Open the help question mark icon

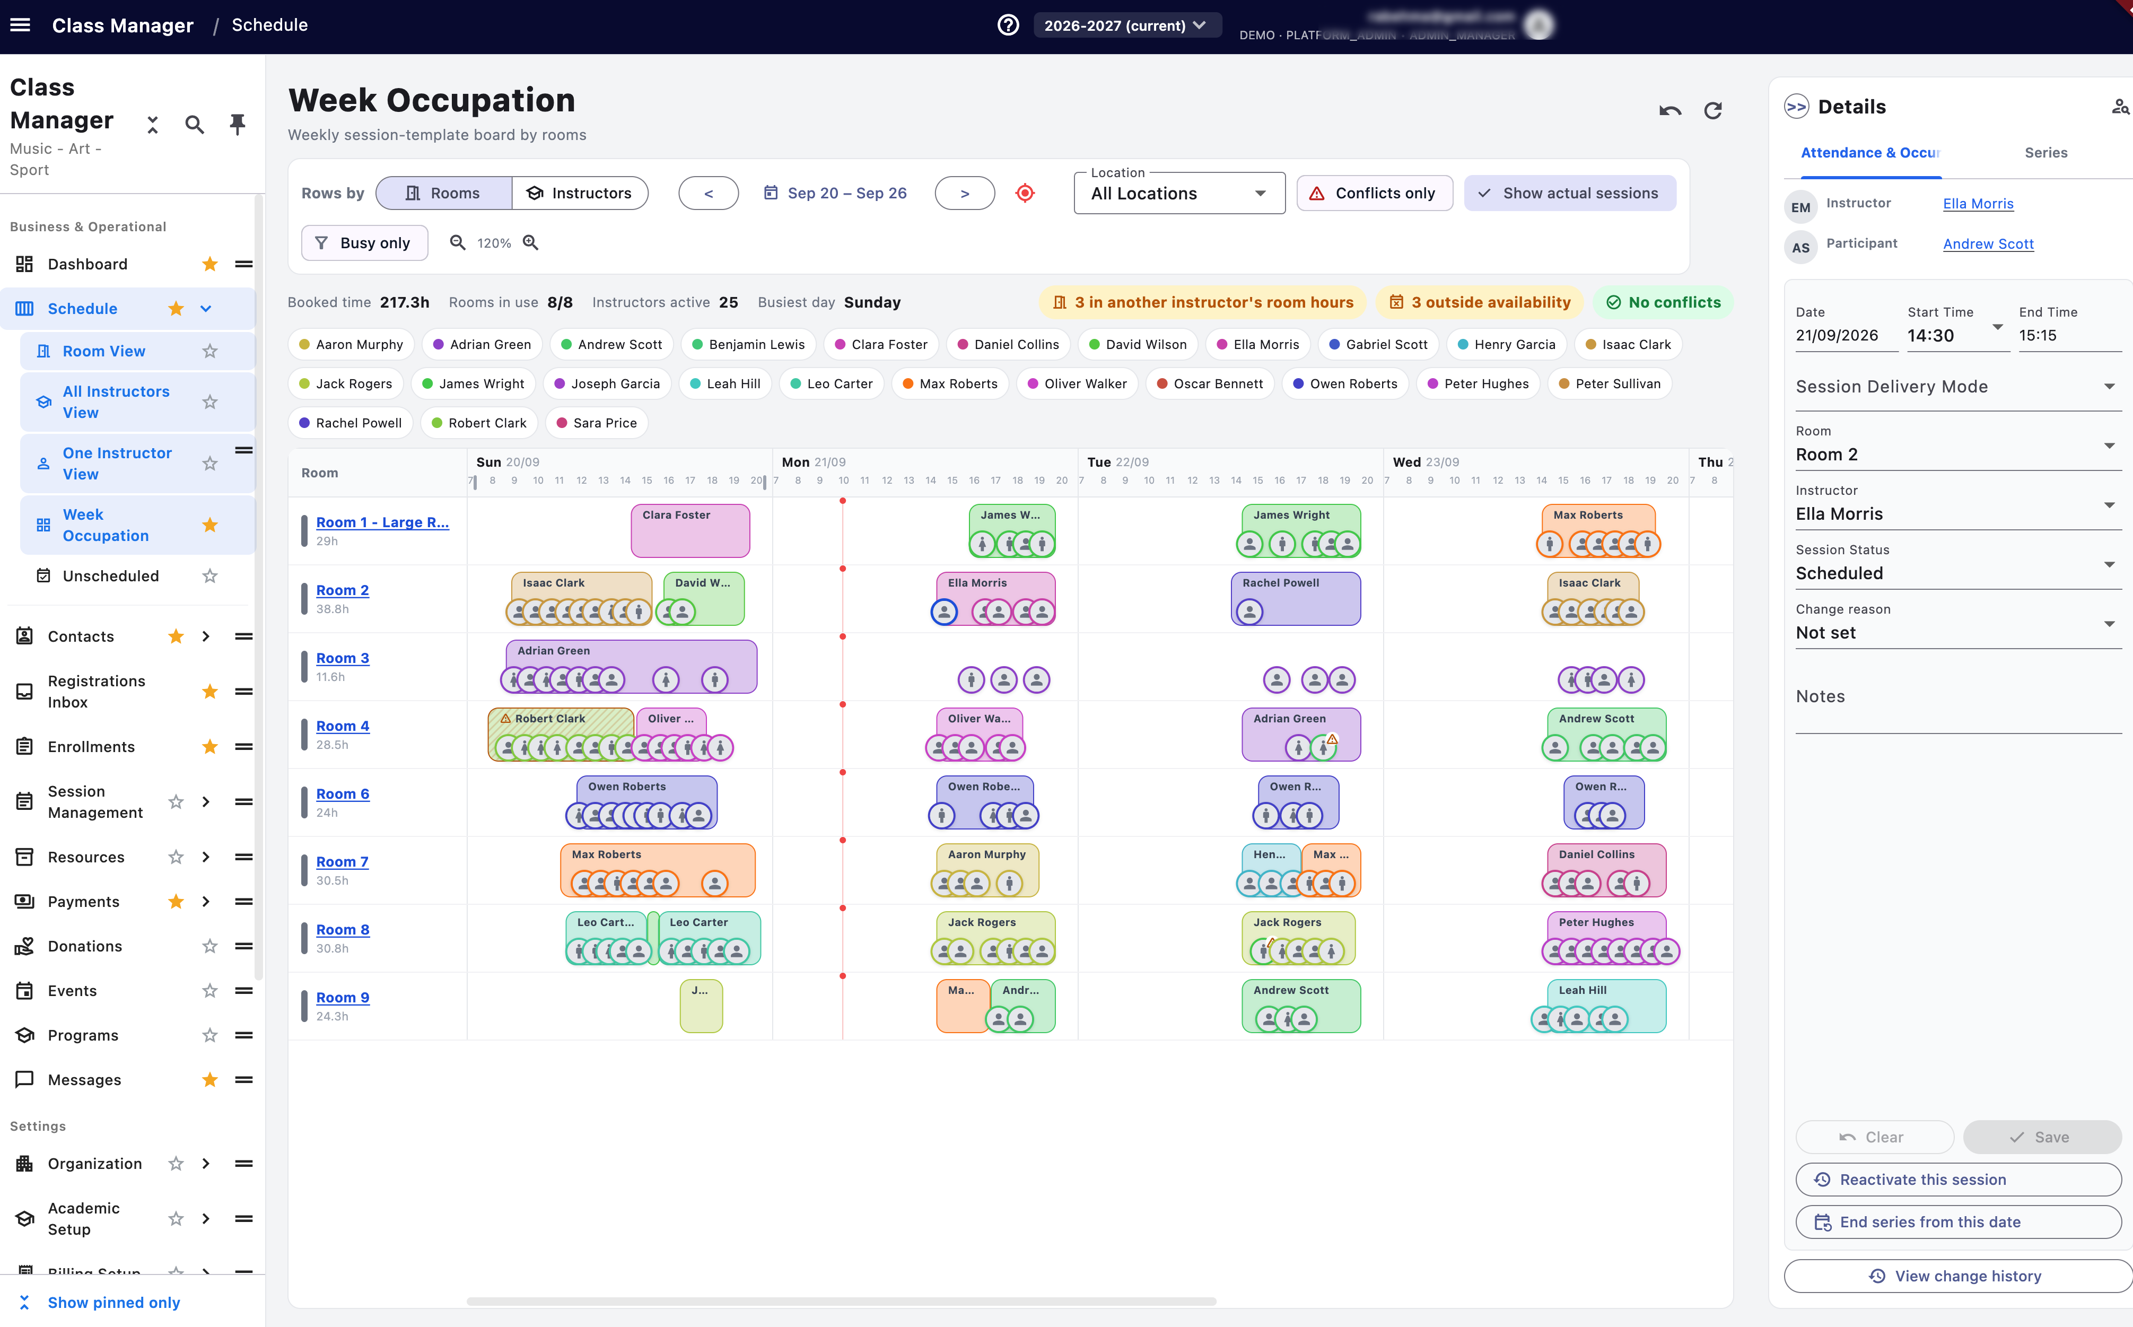pos(1008,25)
